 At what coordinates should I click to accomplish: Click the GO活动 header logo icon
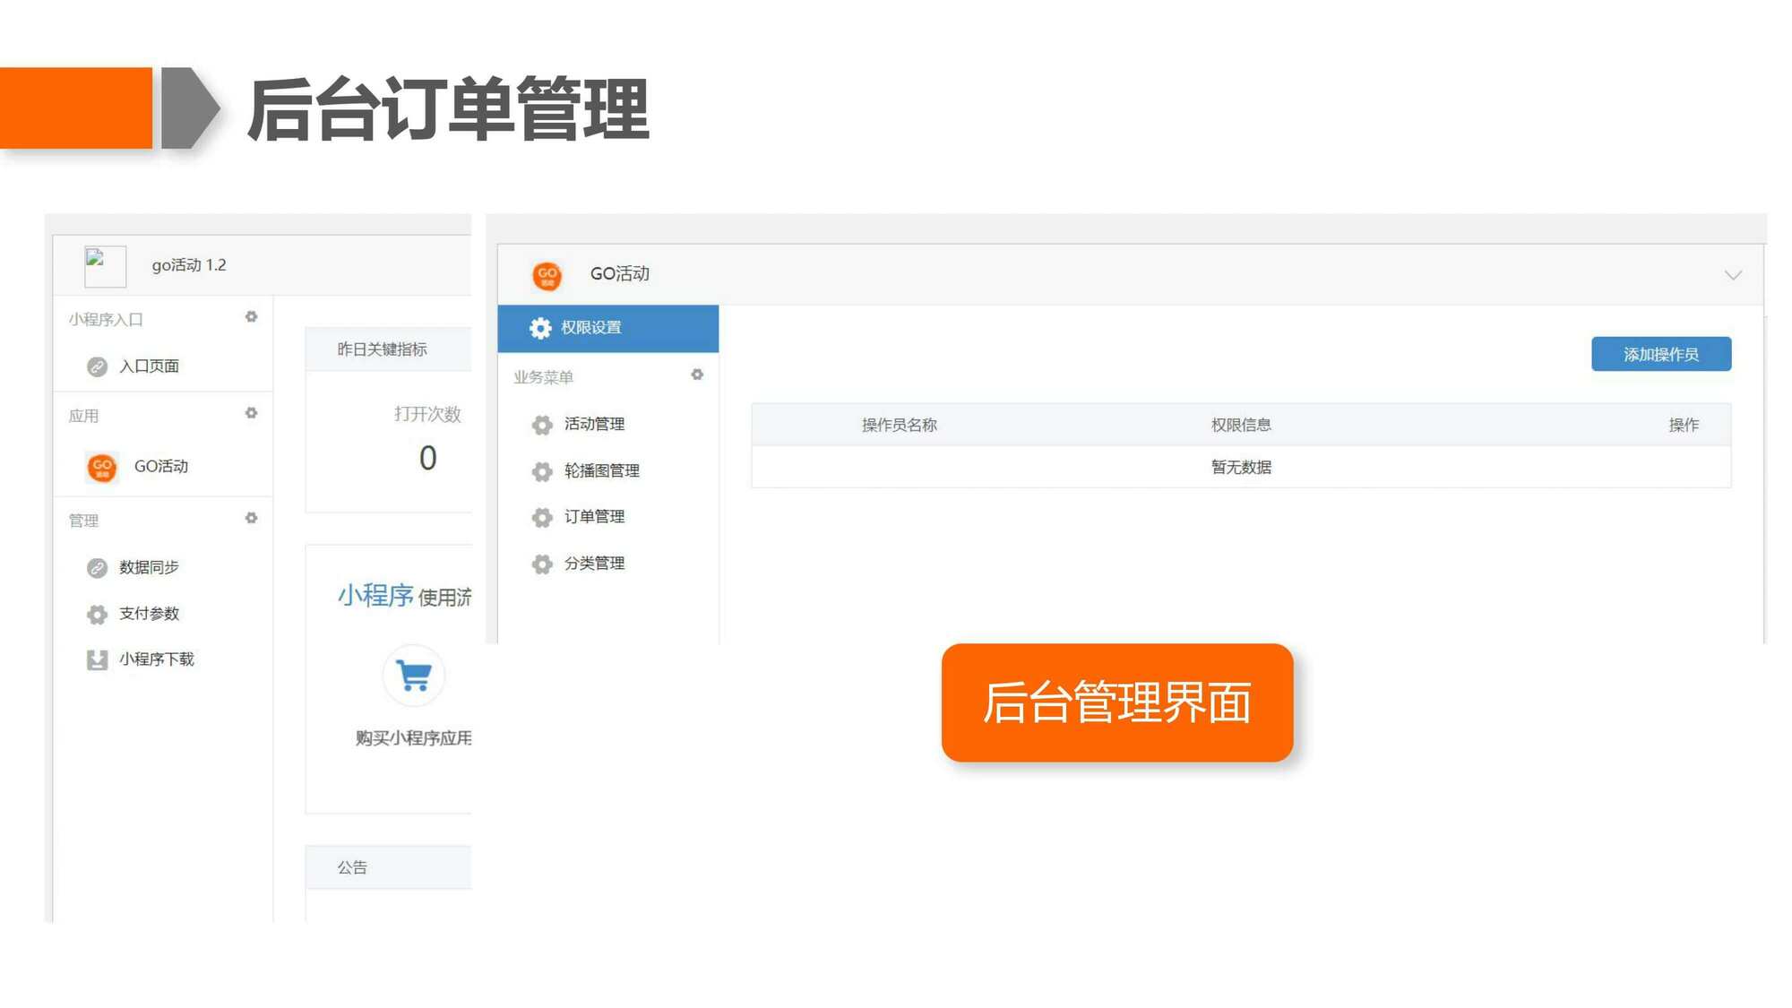coord(547,275)
